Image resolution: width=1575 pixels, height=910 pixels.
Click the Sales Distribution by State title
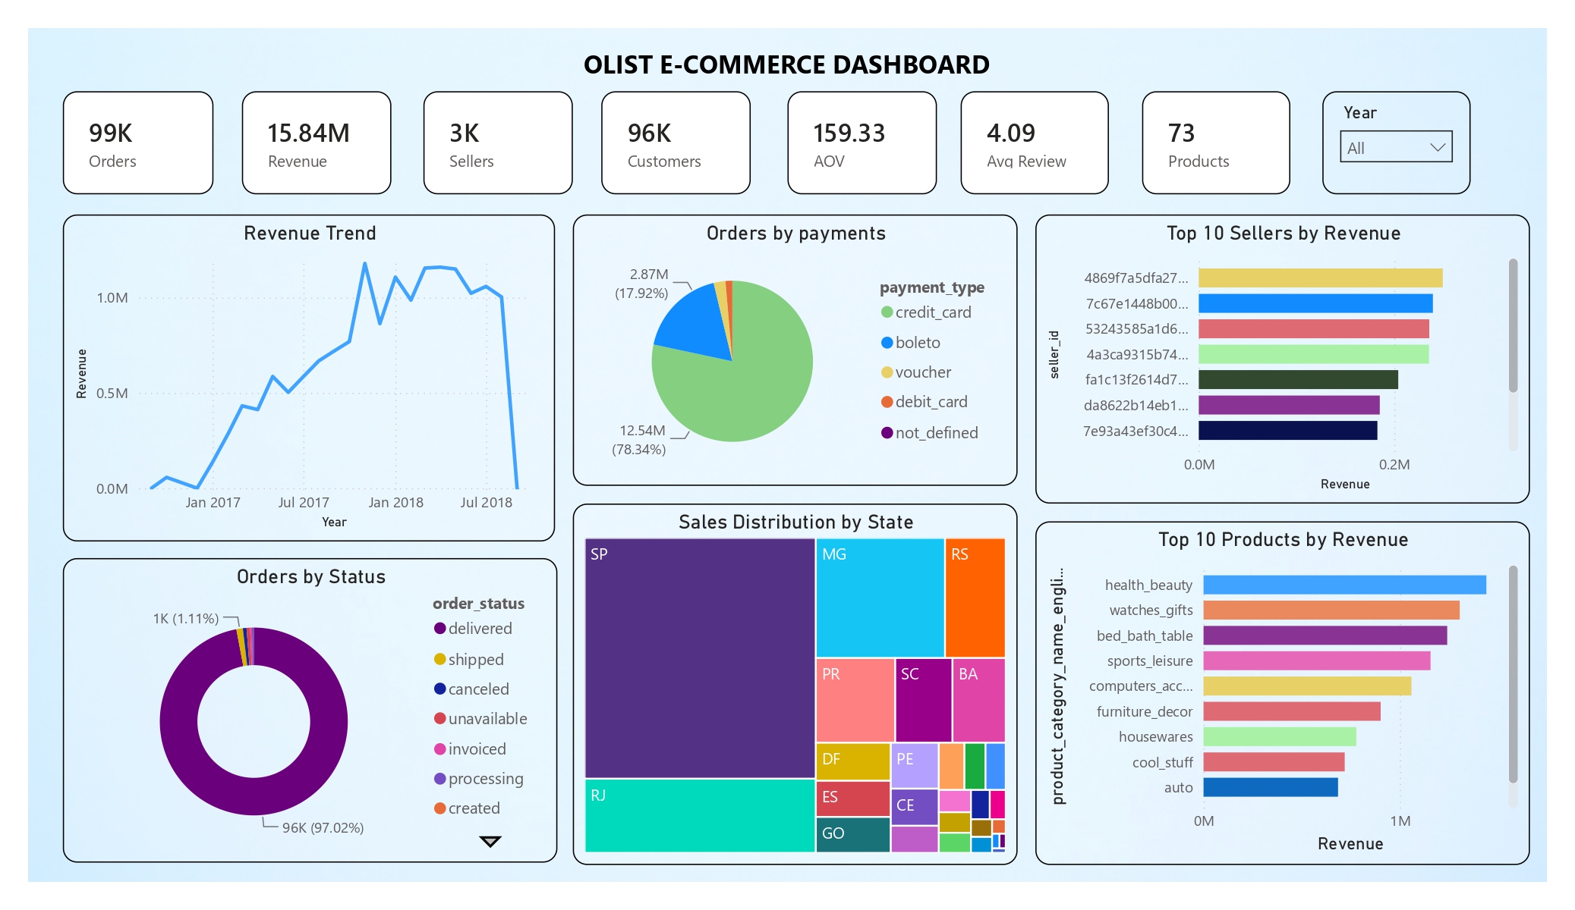tap(795, 522)
